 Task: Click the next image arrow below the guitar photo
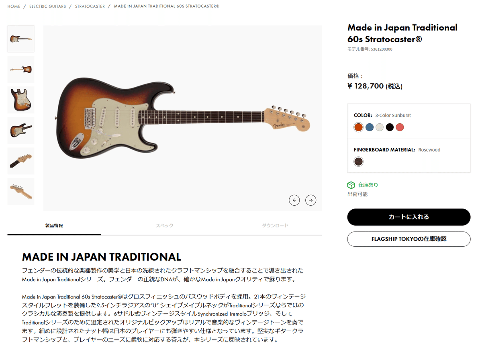tap(310, 200)
